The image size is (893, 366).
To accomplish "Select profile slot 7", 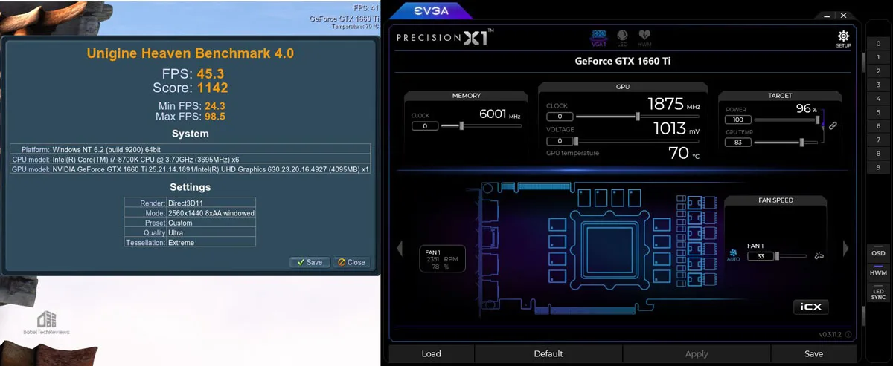I will (x=878, y=140).
